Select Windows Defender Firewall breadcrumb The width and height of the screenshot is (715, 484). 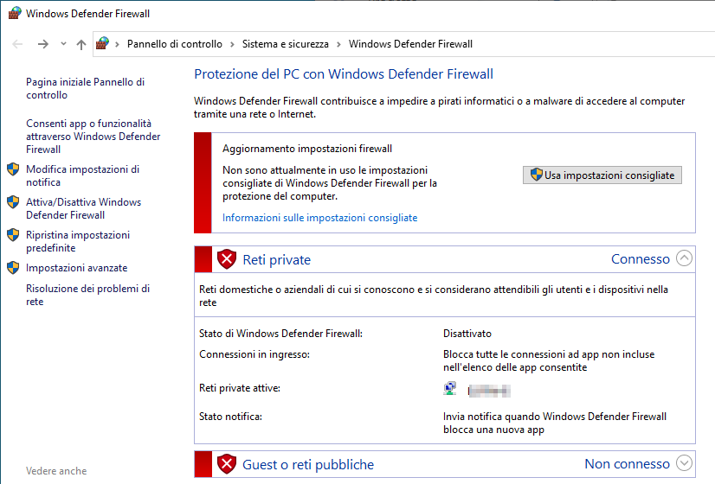pos(410,44)
